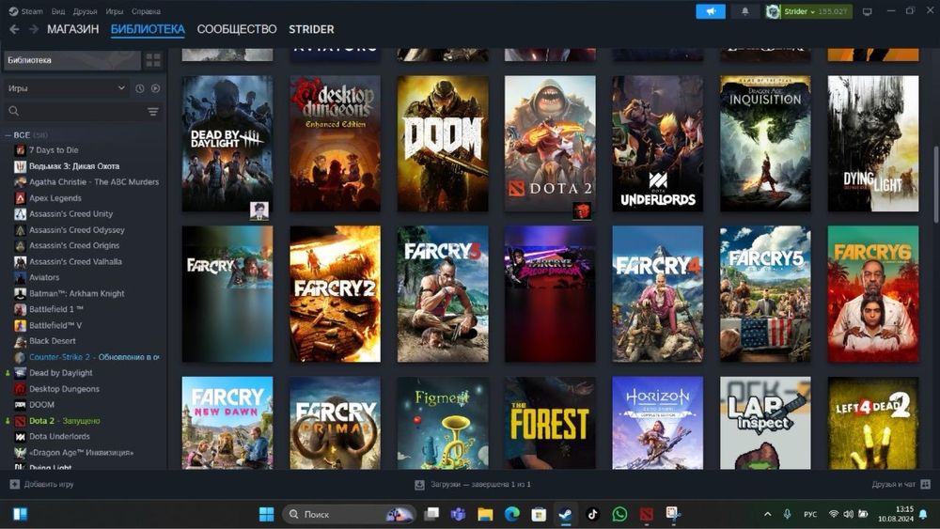The image size is (940, 529).
Task: Click the Apex Legends icon in list
Action: pyautogui.click(x=20, y=197)
